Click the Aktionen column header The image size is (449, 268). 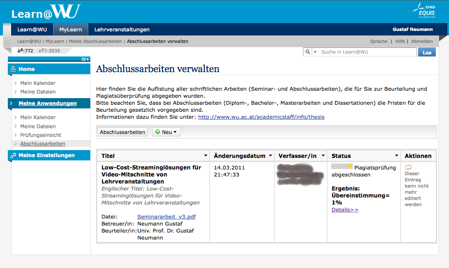click(x=418, y=156)
